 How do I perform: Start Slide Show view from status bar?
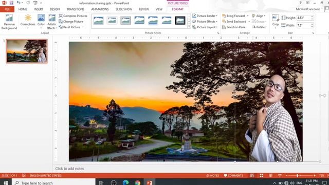tap(280, 175)
